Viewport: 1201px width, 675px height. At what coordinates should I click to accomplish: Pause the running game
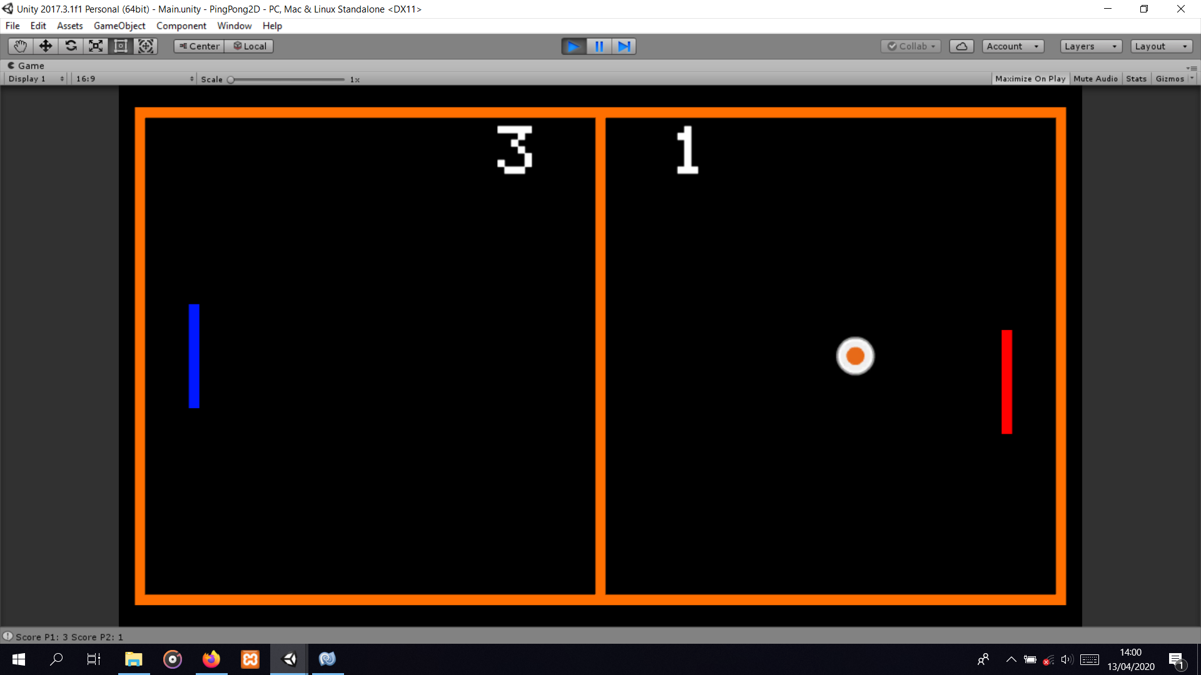[599, 46]
